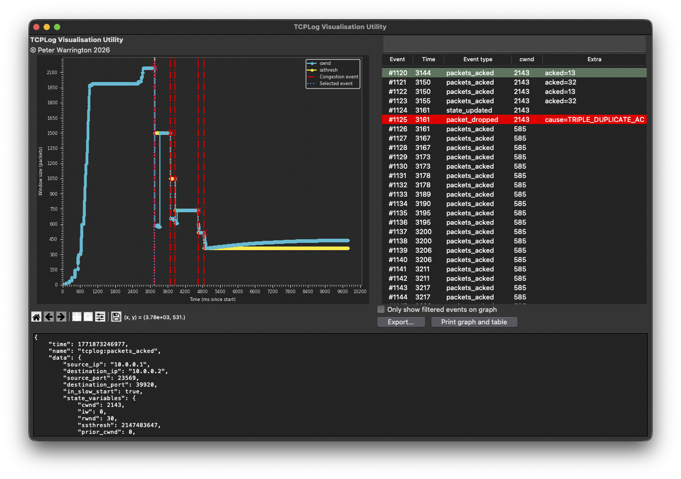Select event row #1128
Screen dimensions: 681x479
click(514, 148)
